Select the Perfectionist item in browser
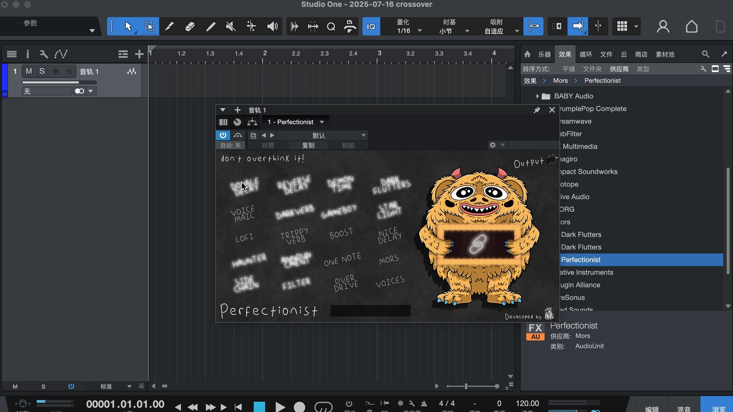Viewport: 733px width, 412px height. point(641,260)
